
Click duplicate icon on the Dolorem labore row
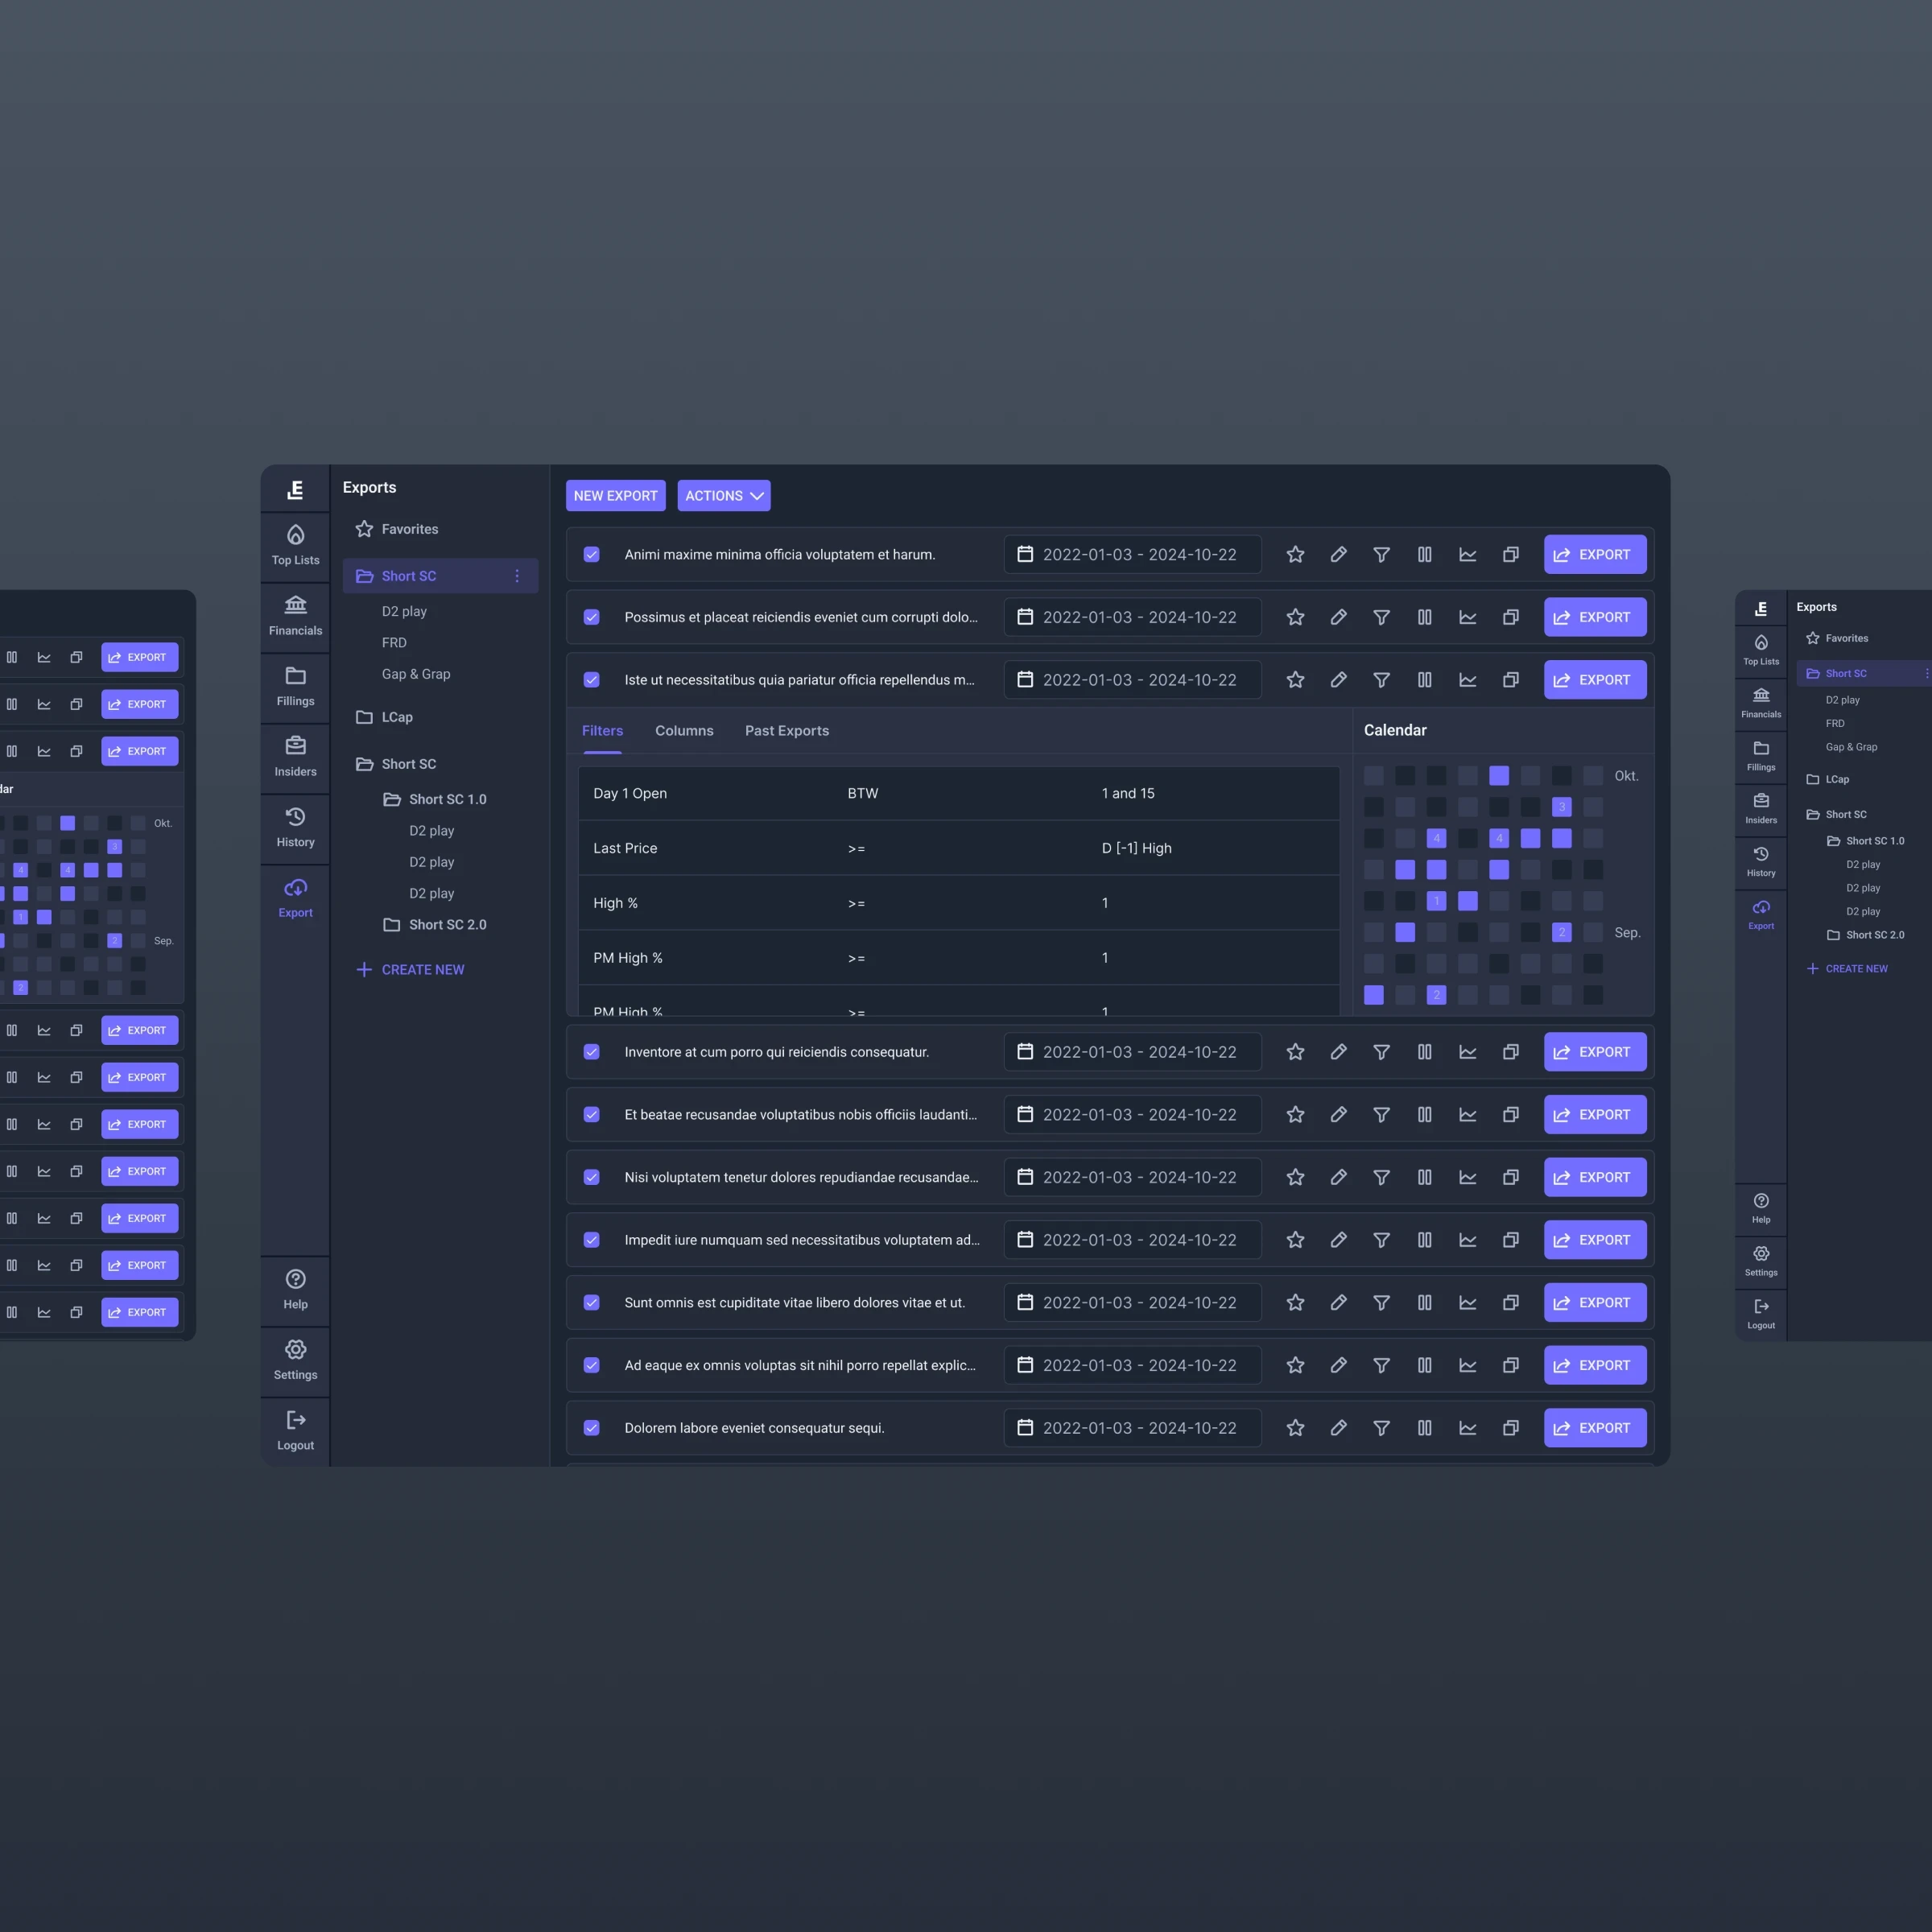click(1510, 1428)
